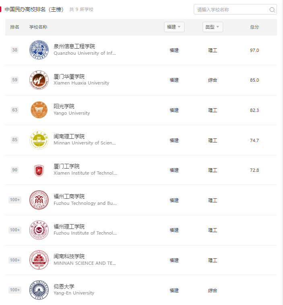Open the 类型 type filter dropdown
The width and height of the screenshot is (283, 305).
213,27
